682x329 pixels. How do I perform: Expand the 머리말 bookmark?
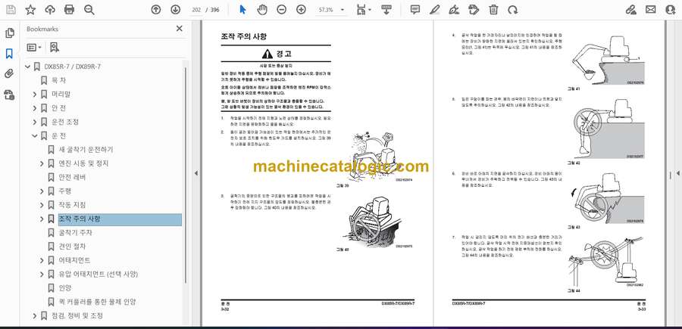(x=35, y=95)
